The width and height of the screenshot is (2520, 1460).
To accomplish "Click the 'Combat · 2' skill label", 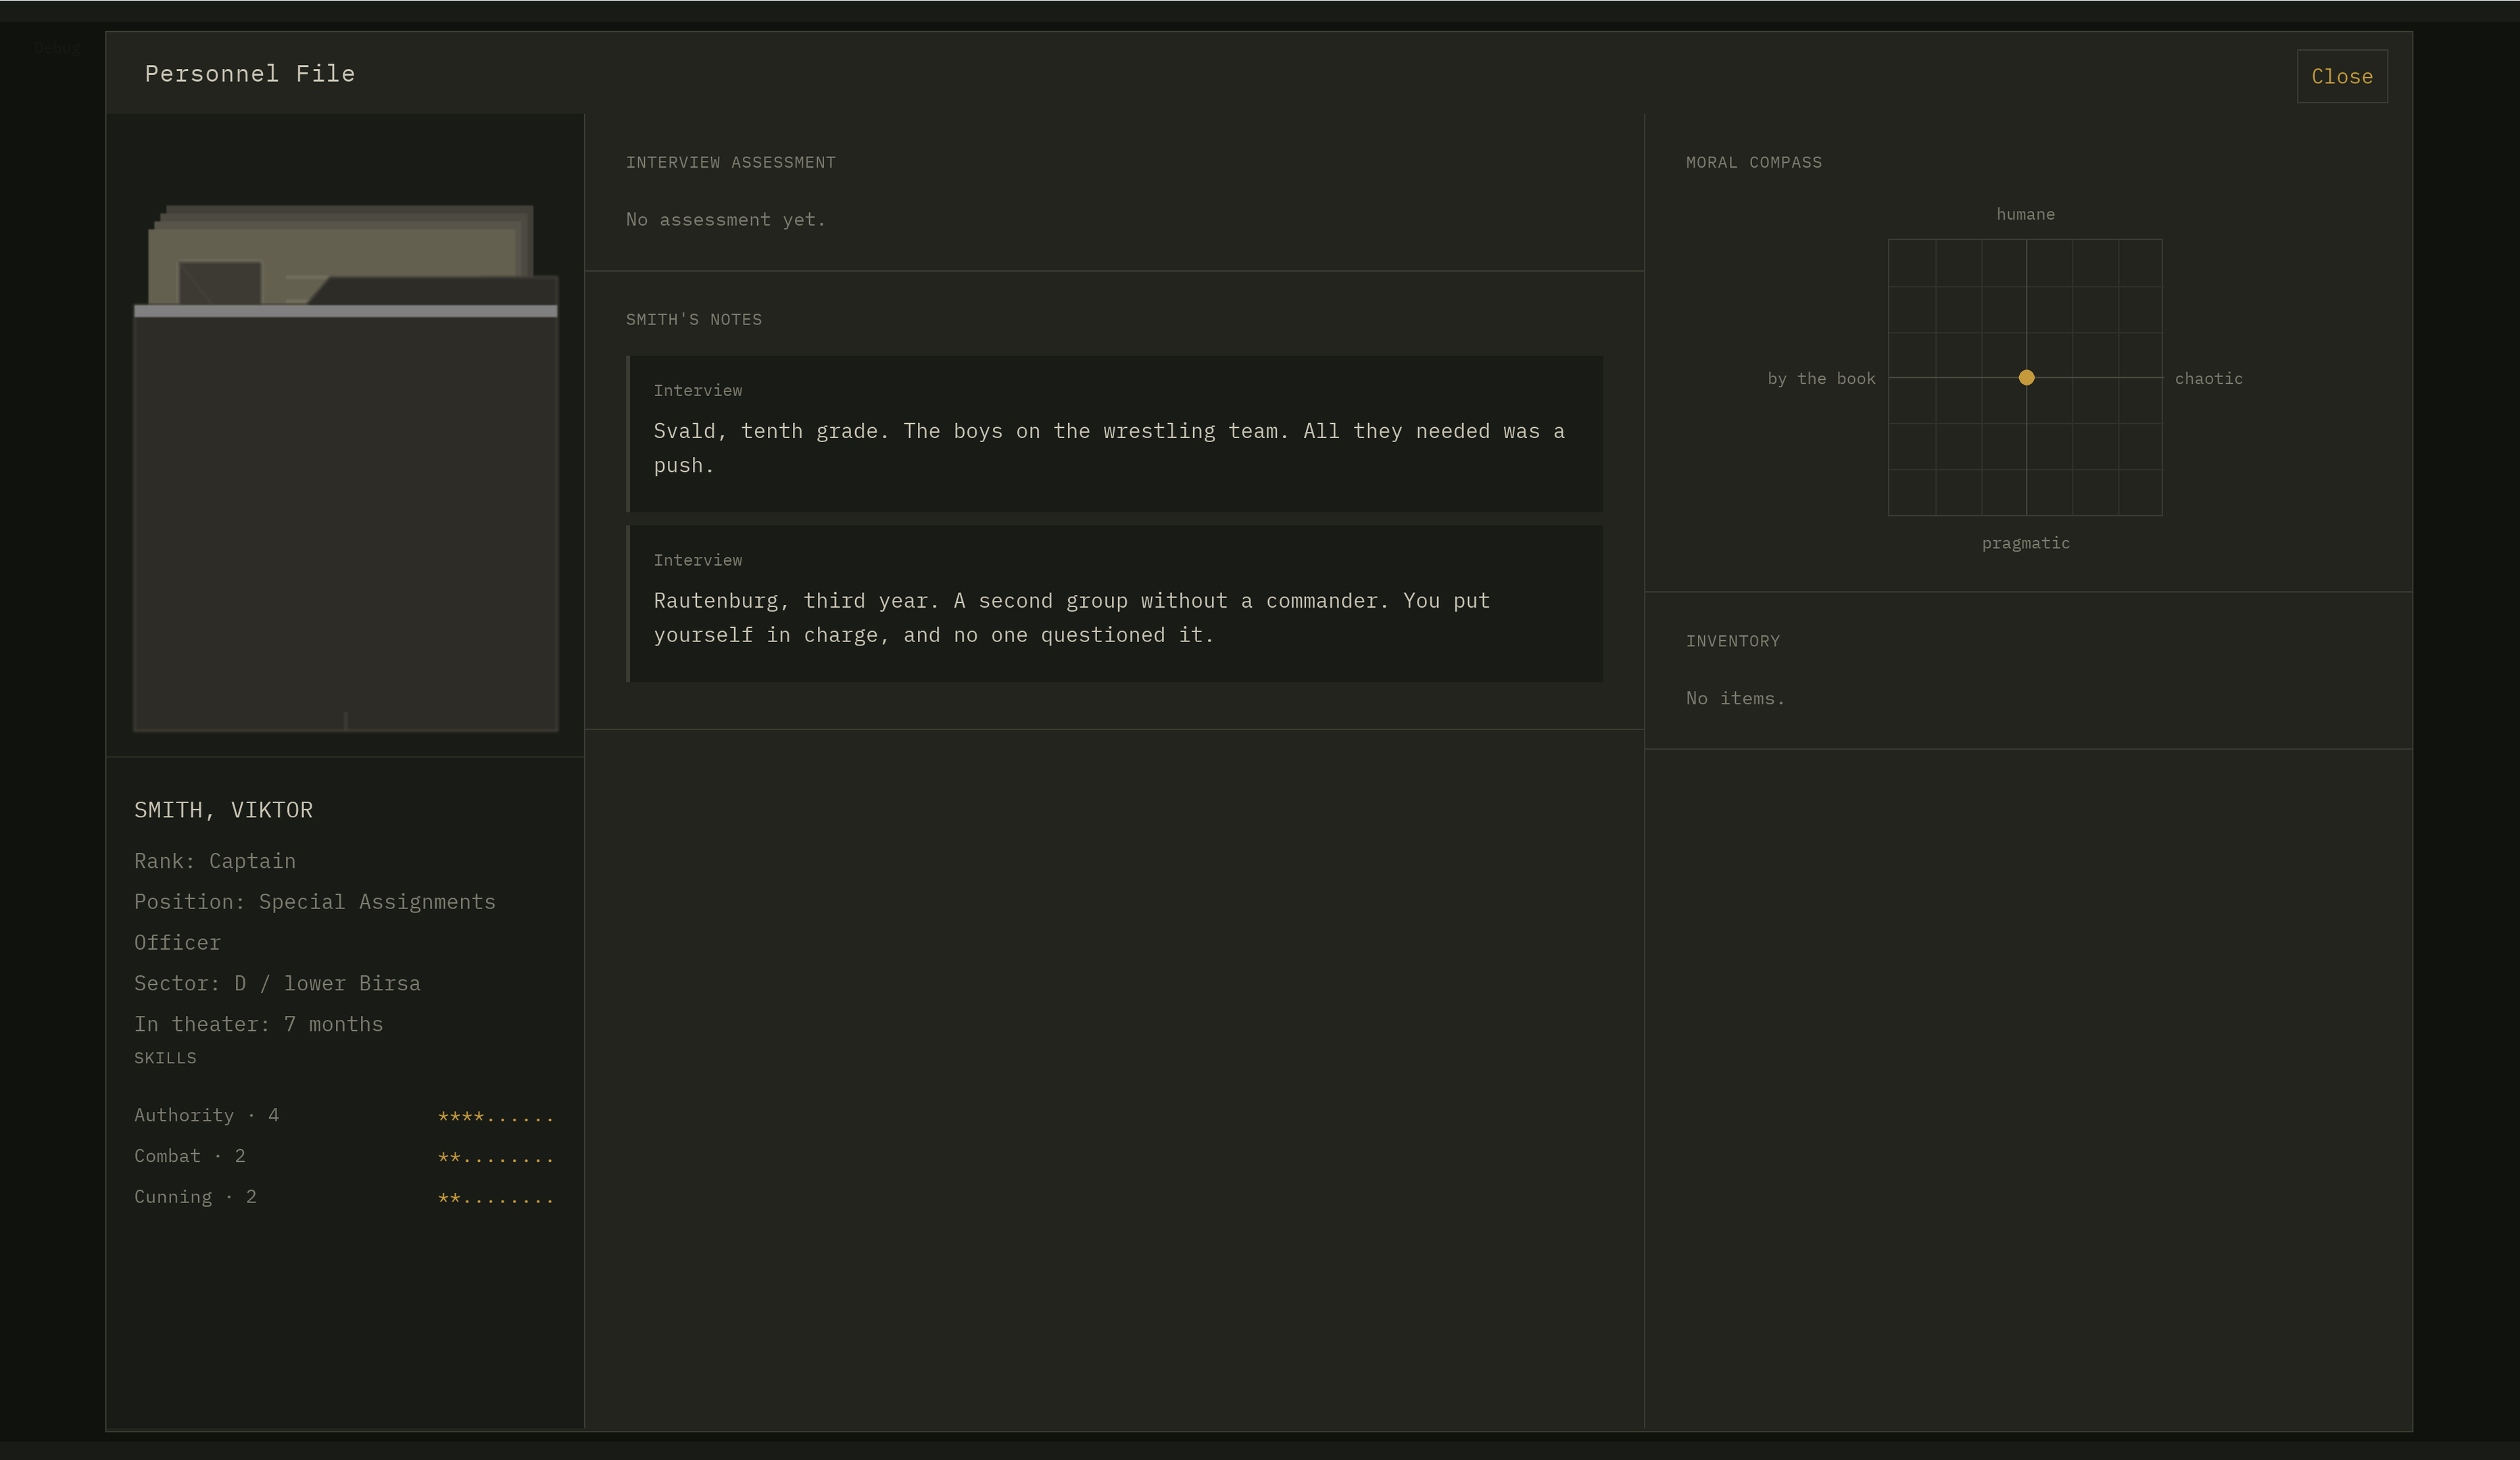I will [x=190, y=1156].
